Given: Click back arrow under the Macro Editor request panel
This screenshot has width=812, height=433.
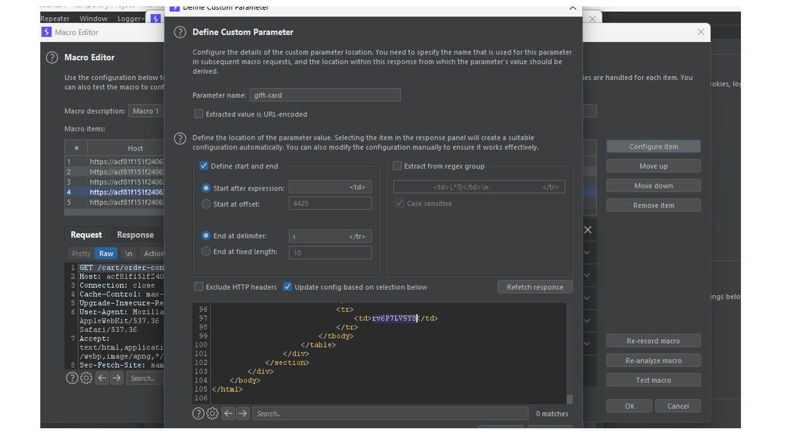Looking at the screenshot, I should 102,378.
